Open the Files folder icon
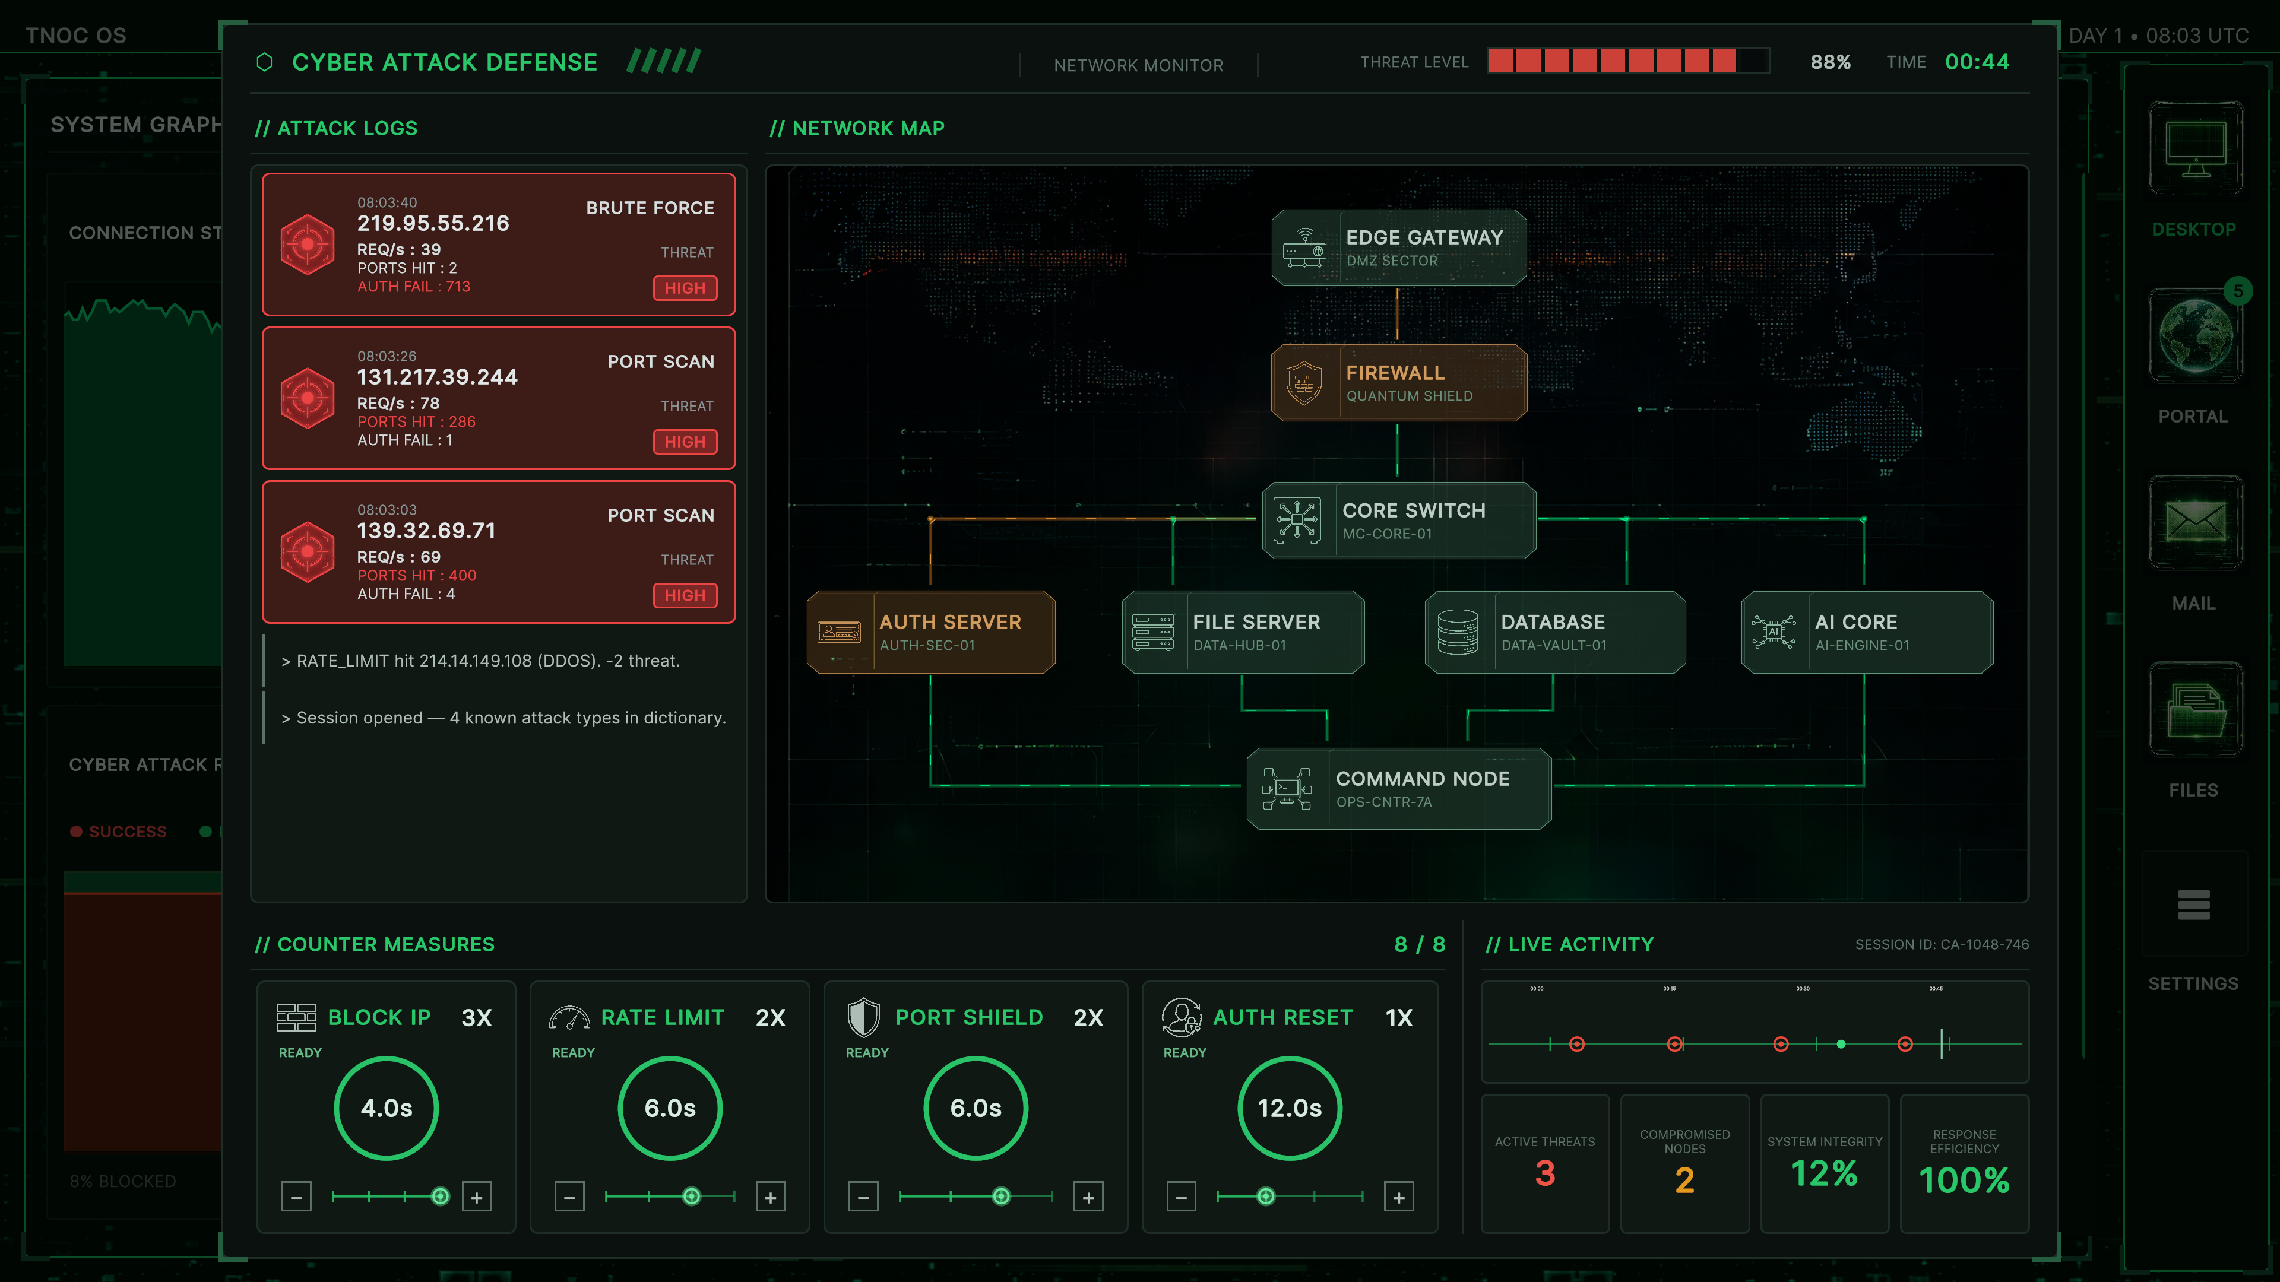This screenshot has height=1282, width=2280. 2195,709
